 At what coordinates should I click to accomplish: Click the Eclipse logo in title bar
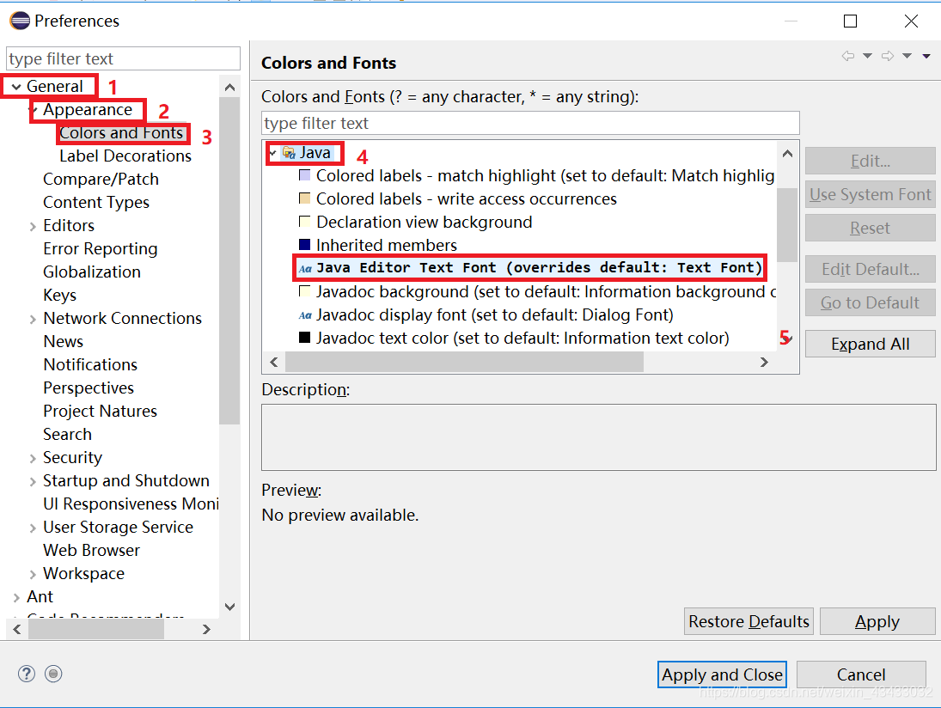20,21
